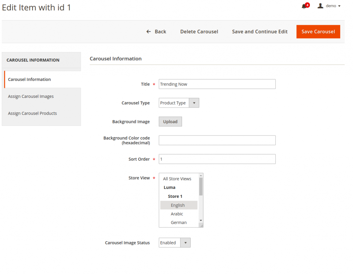Click the Sort Order input field

coord(217,159)
